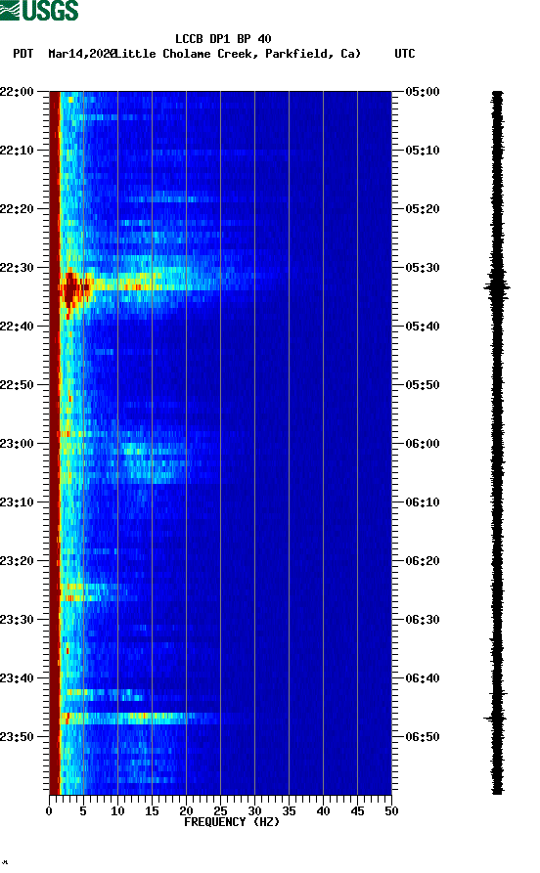Click the 05:40 UTC time label
The height and width of the screenshot is (873, 540).
coord(423,327)
